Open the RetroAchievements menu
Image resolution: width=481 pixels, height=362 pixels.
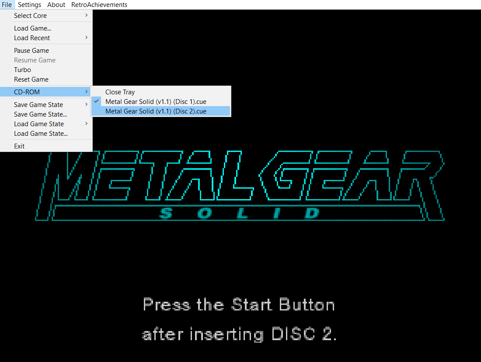[99, 4]
